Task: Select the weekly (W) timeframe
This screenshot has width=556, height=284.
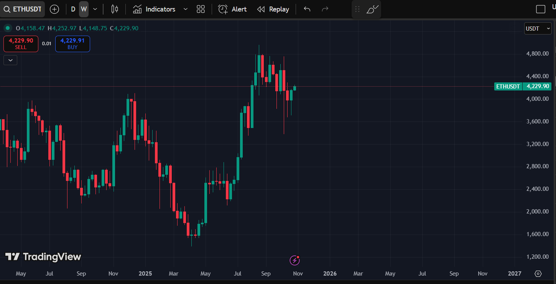Action: pyautogui.click(x=84, y=9)
